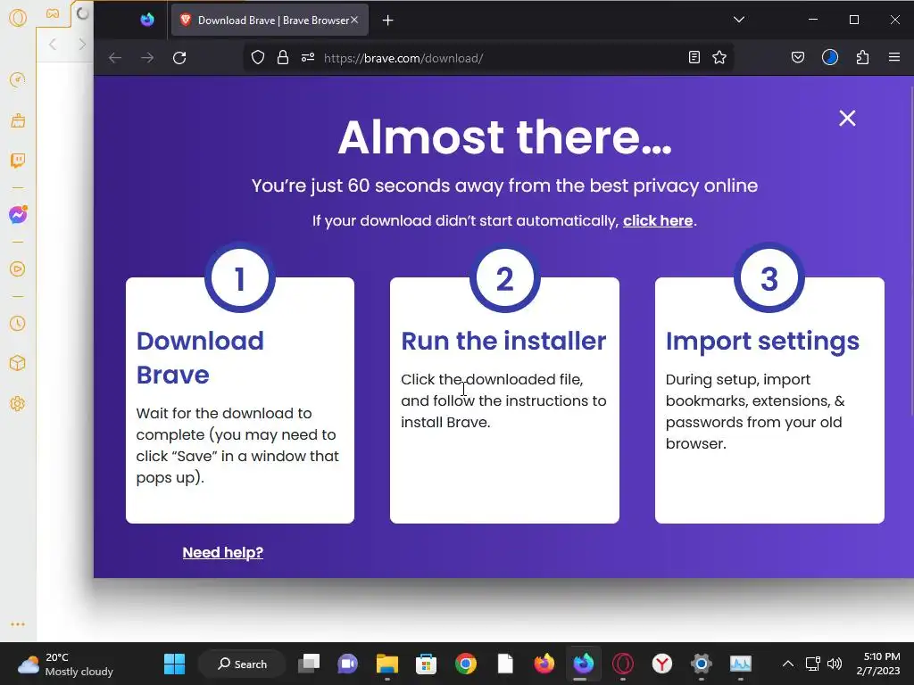Viewport: 914px width, 685px height.
Task: Open Firefox account profile icon
Action: coord(830,57)
